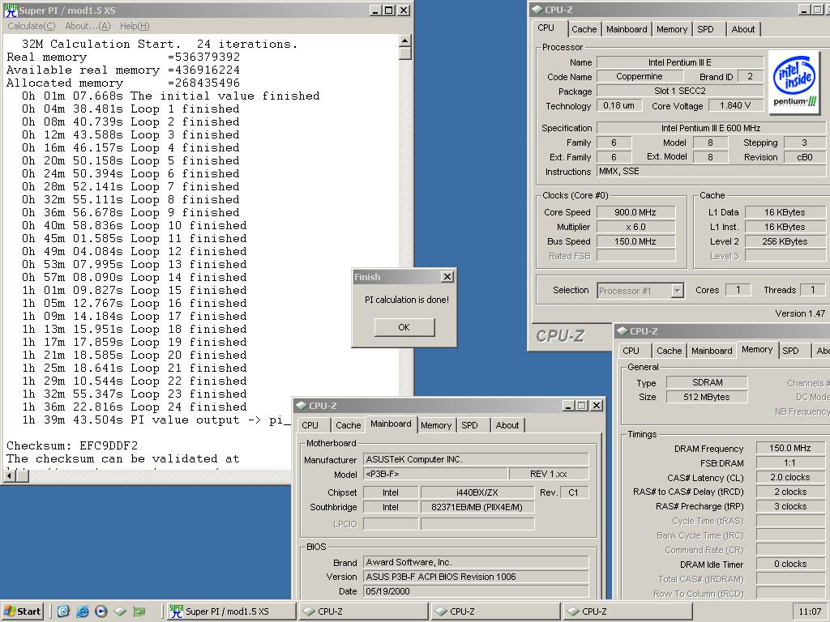This screenshot has height=622, width=830.
Task: Activate the third CPU-Z taskbar button
Action: (x=628, y=611)
